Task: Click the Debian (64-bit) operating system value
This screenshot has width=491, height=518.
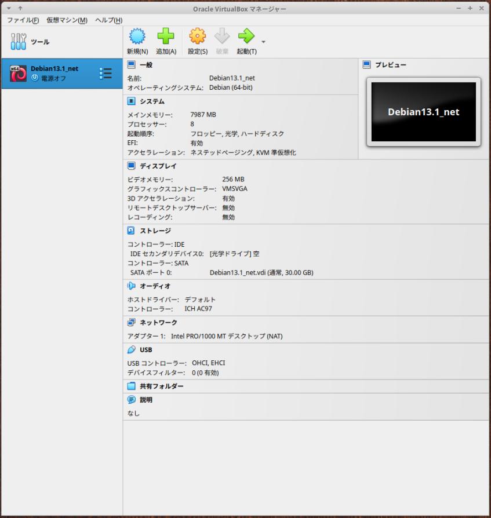Action: pyautogui.click(x=231, y=87)
